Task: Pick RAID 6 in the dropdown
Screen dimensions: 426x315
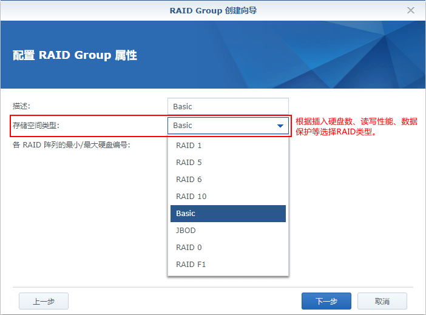Action: (x=228, y=180)
